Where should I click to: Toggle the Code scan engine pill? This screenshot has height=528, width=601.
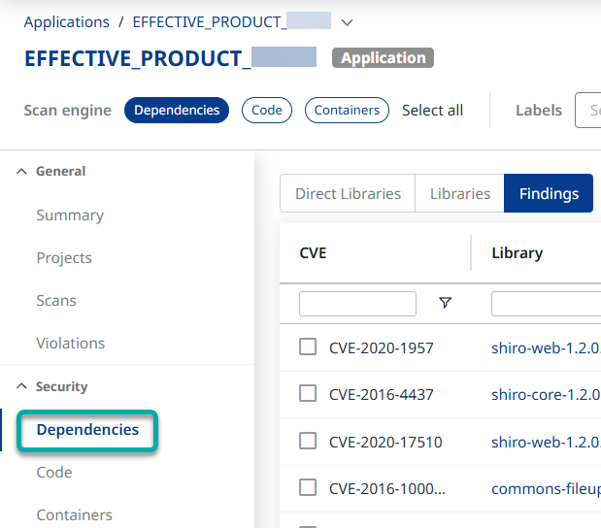(267, 111)
